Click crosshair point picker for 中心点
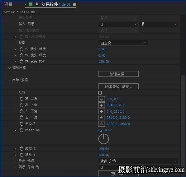Viewport: 186px width, 177px height. tap(102, 124)
